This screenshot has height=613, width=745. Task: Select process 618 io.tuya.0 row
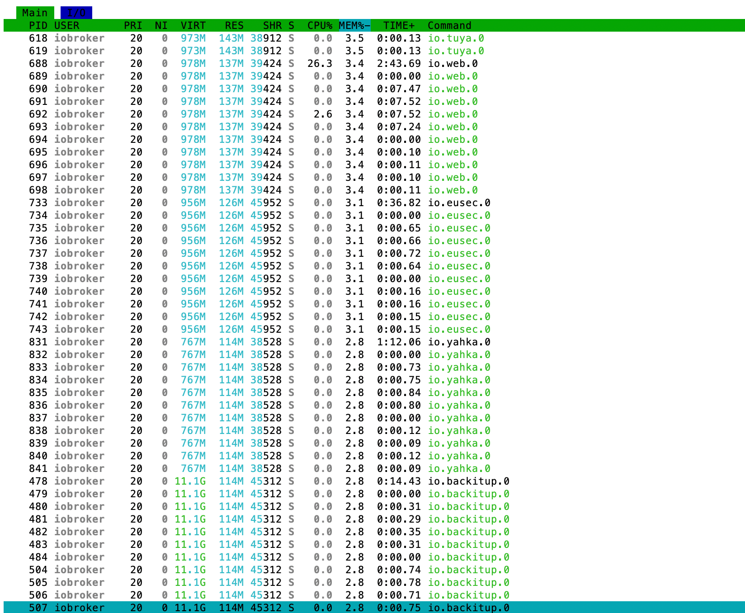(x=374, y=38)
